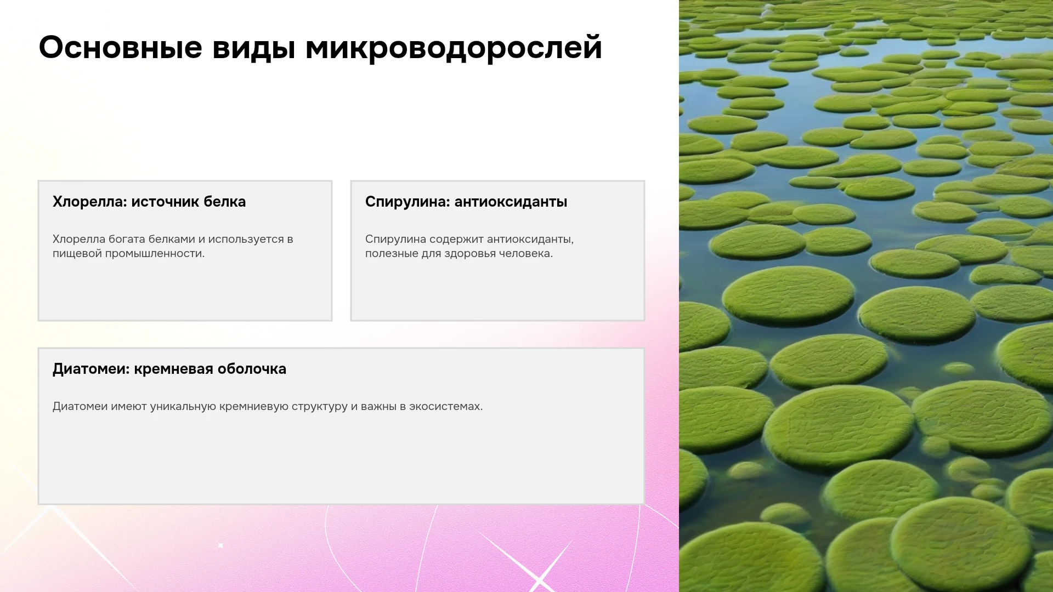The image size is (1053, 592).
Task: Select heading 'Диатомеи: кремневая оболочка'
Action: tap(169, 369)
